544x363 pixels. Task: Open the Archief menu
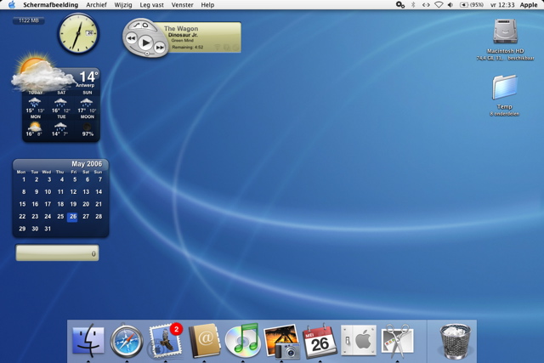point(96,5)
